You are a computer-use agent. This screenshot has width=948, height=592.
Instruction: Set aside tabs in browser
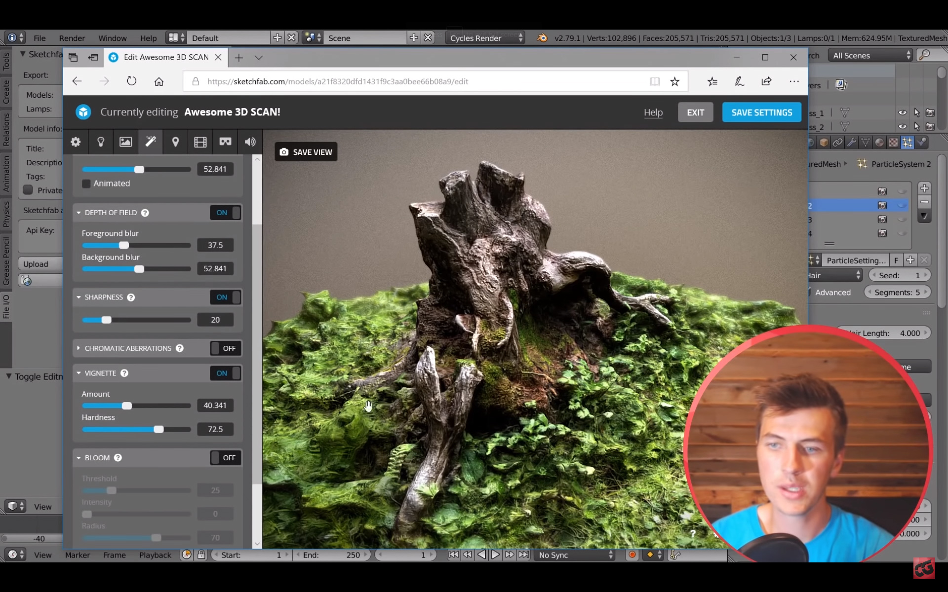coord(93,57)
